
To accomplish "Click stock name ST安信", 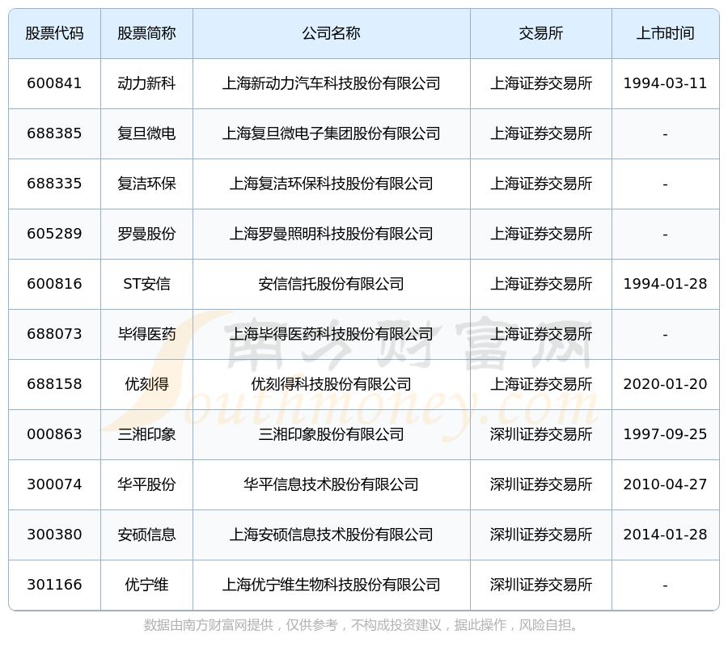I will click(x=146, y=284).
